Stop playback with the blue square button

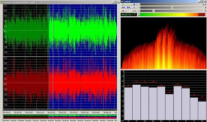tap(134, 4)
